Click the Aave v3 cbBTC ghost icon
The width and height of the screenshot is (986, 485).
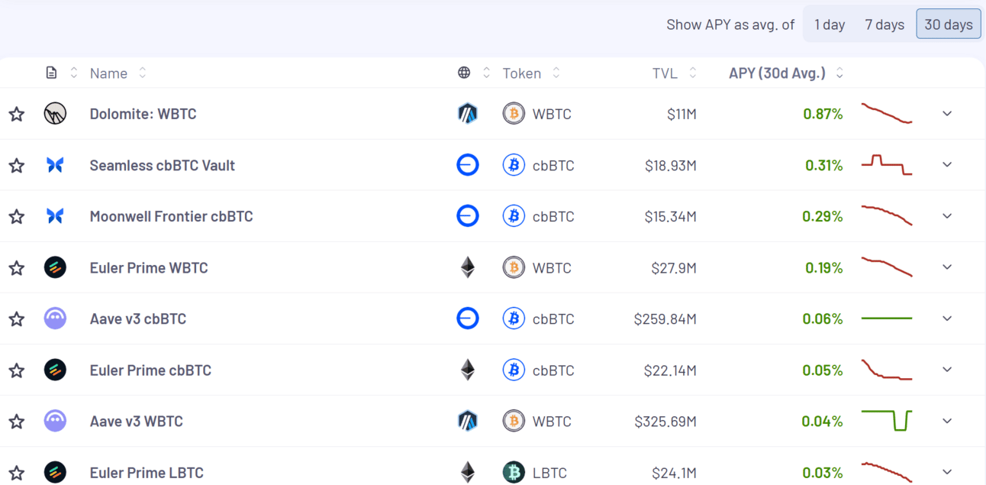[x=55, y=318]
